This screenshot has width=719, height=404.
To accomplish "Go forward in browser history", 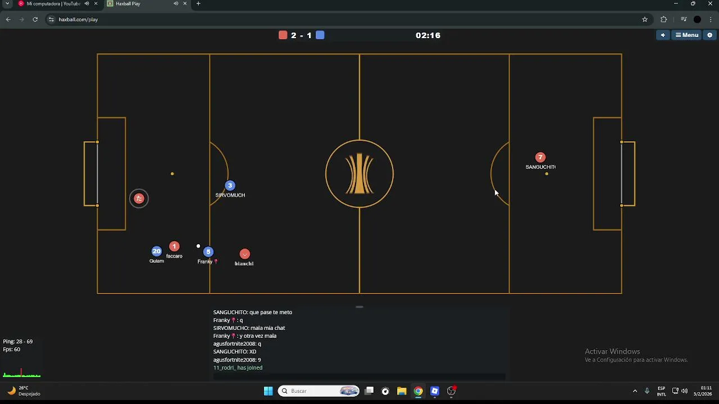I will point(22,19).
